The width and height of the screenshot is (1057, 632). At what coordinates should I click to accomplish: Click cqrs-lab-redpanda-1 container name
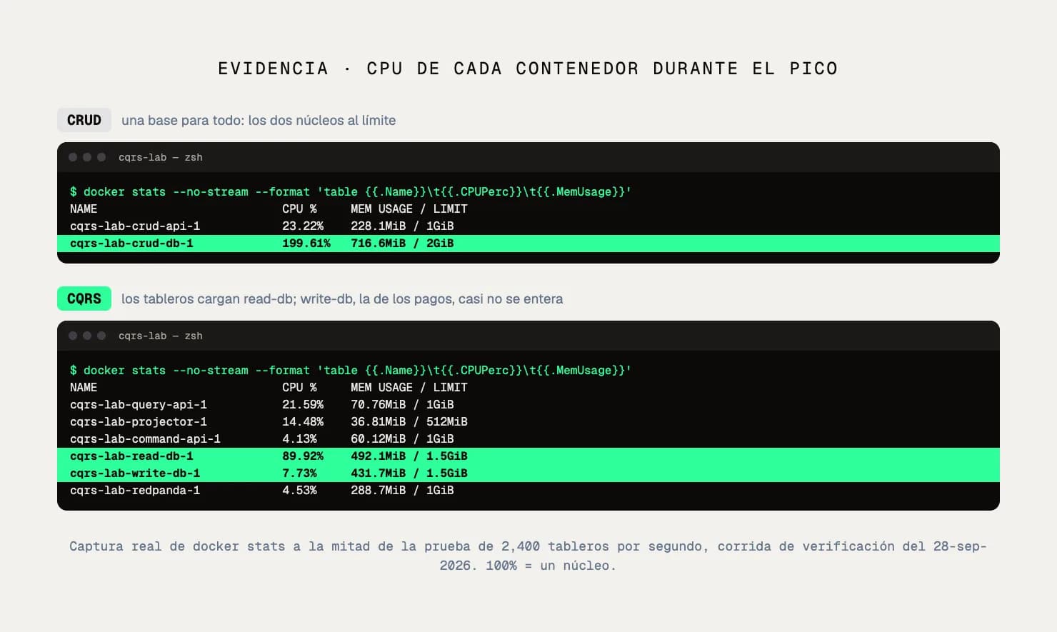(135, 490)
